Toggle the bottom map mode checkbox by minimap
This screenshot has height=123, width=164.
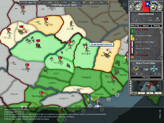pos(131,91)
